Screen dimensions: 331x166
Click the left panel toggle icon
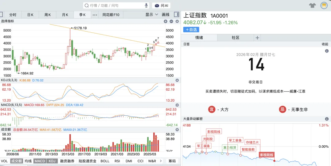pos(1,15)
